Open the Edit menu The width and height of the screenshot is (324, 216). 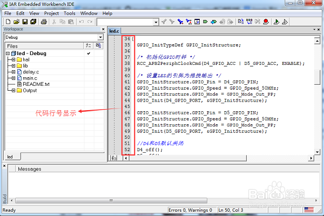click(x=21, y=13)
